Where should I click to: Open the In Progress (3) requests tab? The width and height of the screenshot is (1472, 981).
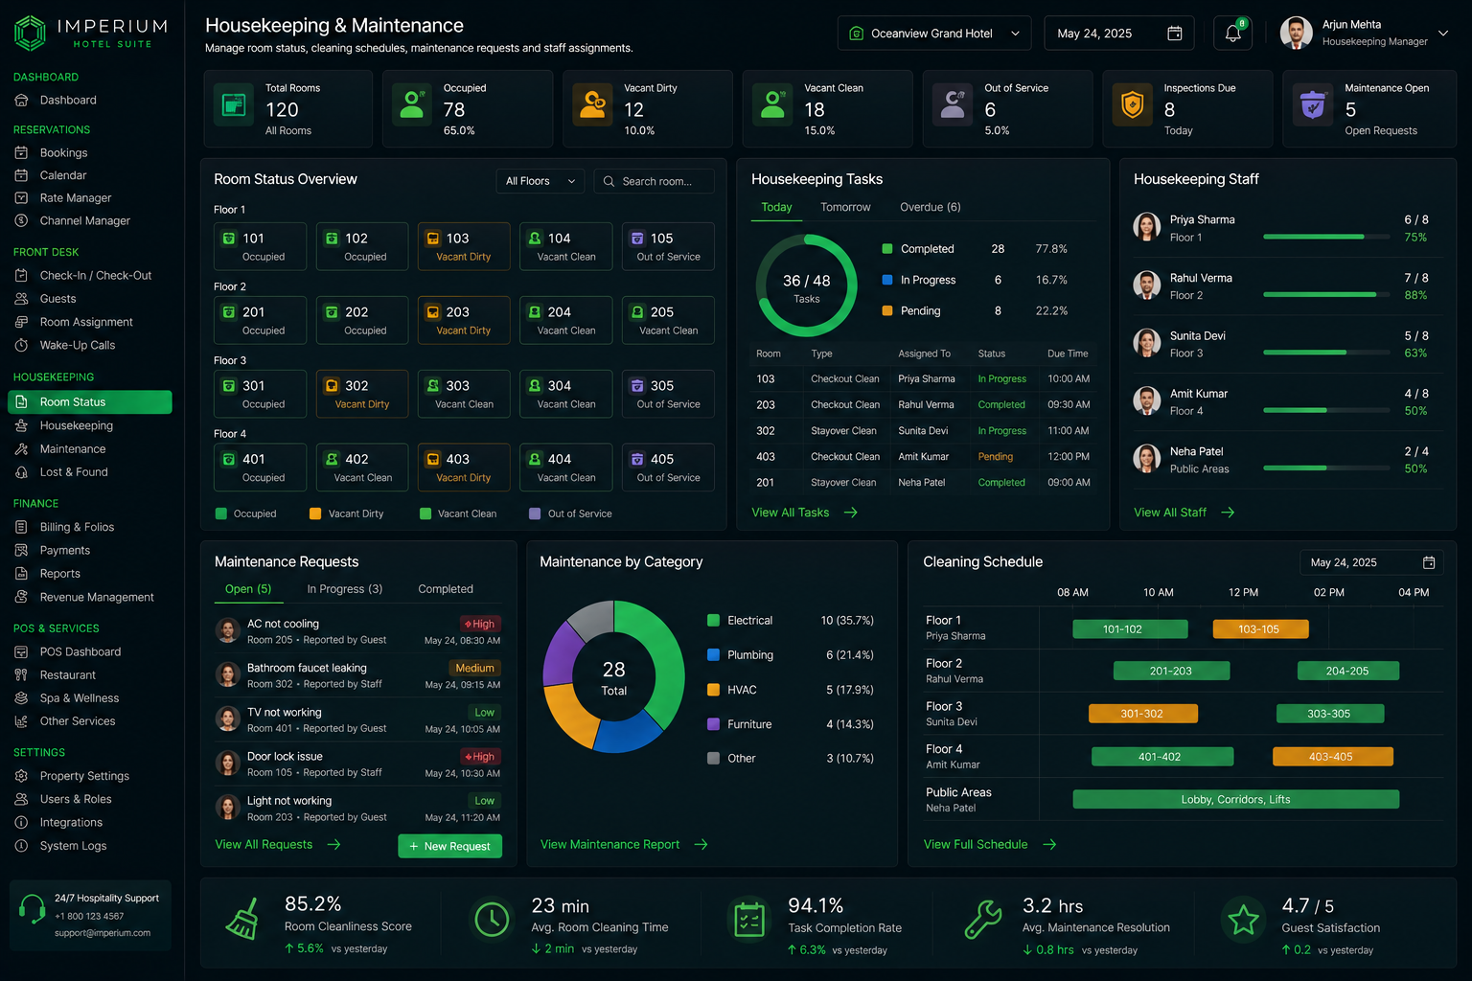[x=345, y=589]
